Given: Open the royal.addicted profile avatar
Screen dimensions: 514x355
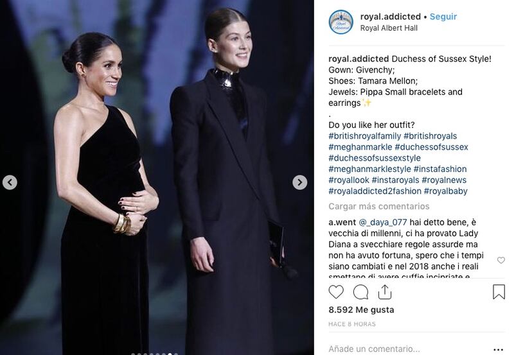Looking at the screenshot, I should pyautogui.click(x=341, y=22).
